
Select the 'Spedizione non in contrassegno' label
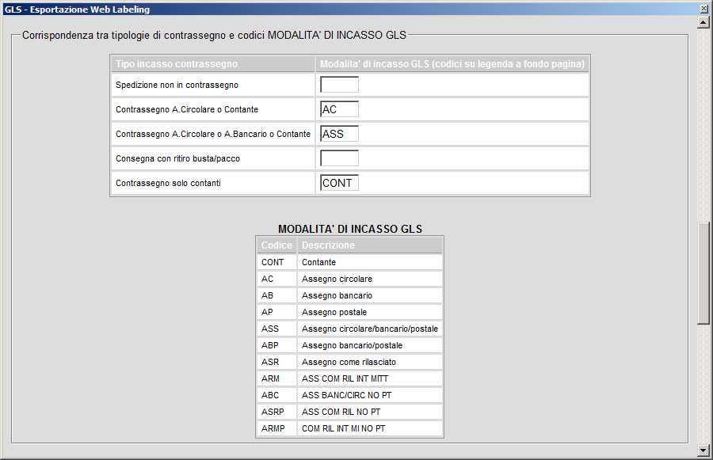tap(177, 85)
